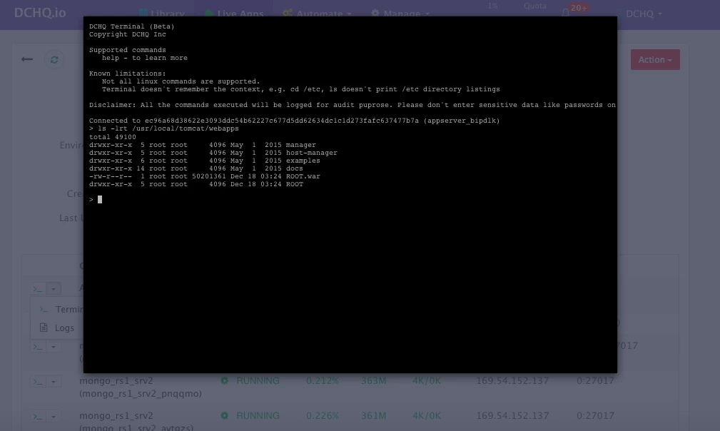The width and height of the screenshot is (720, 431).
Task: Click the 361M memory value
Action: point(373,415)
